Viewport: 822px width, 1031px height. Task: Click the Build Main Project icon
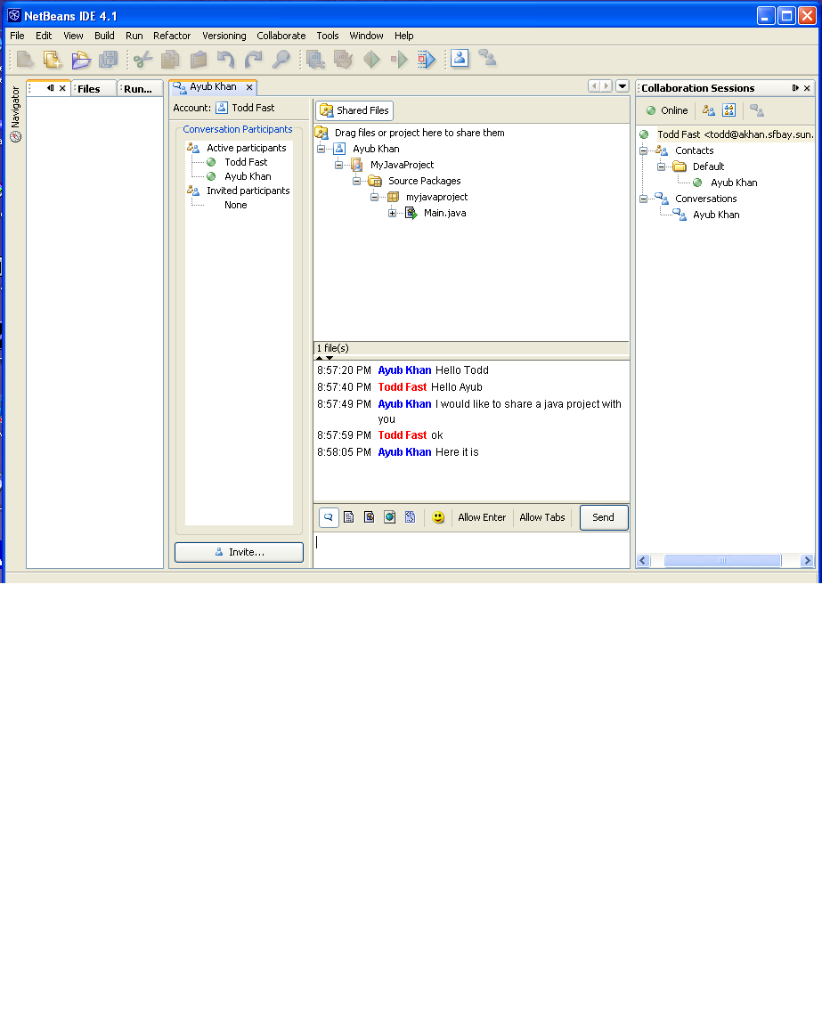point(315,60)
